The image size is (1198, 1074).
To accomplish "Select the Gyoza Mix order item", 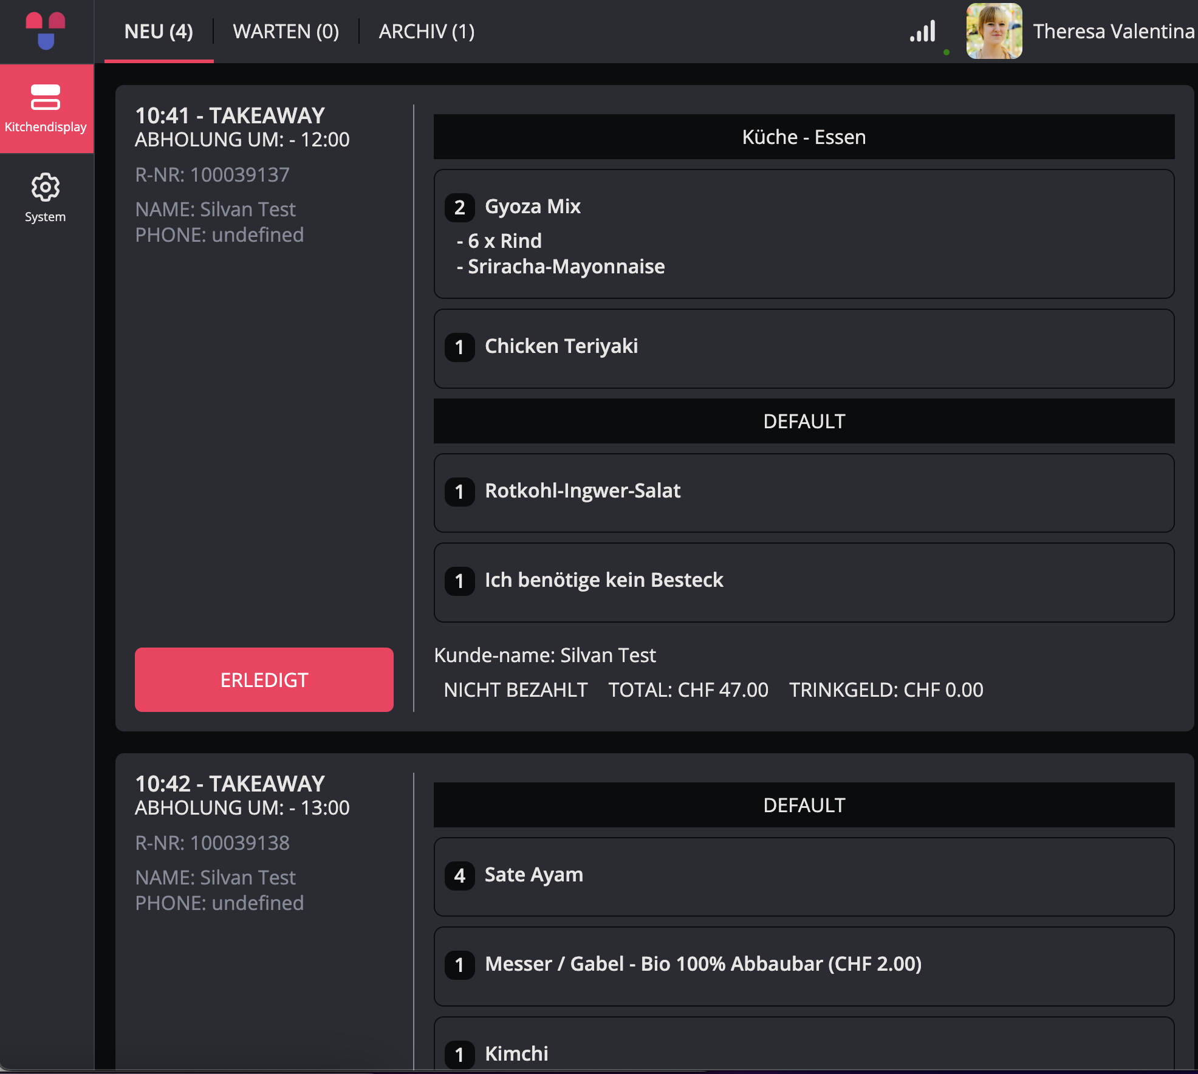I will tap(804, 234).
